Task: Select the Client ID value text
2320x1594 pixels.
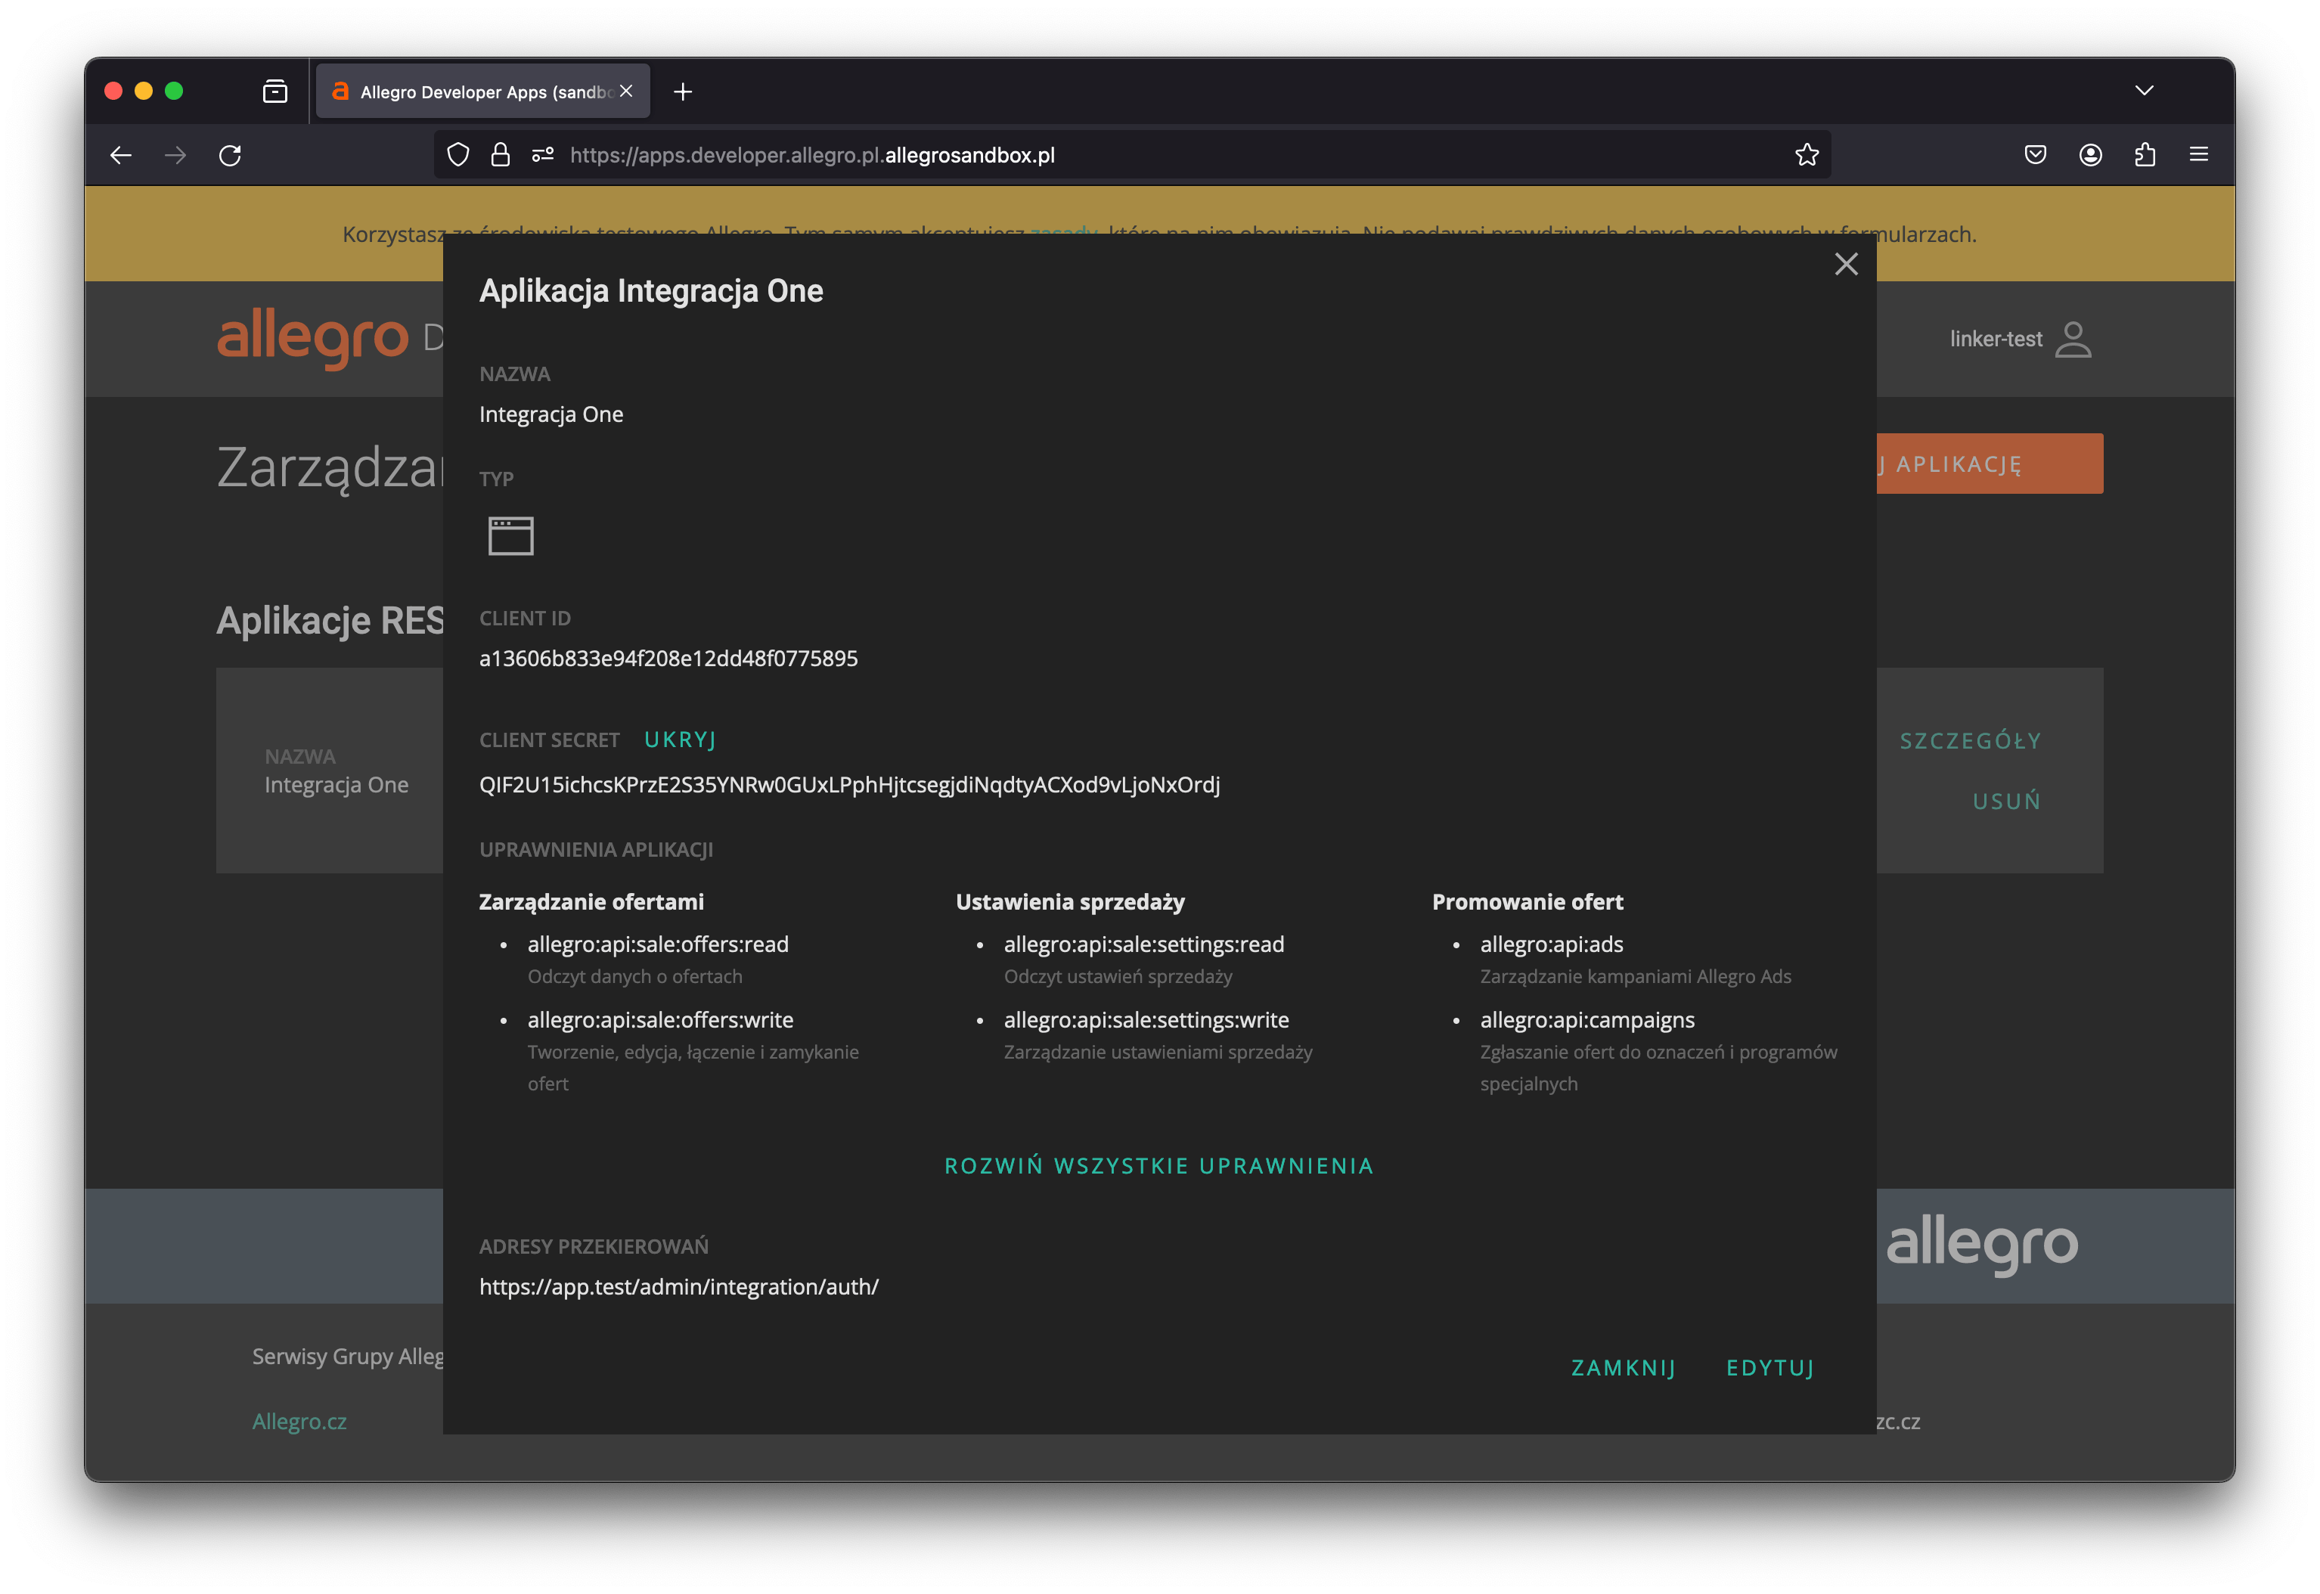Action: click(668, 658)
